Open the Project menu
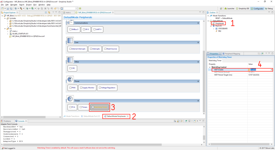Screen dimensions: 275x150 (x=29, y=5)
